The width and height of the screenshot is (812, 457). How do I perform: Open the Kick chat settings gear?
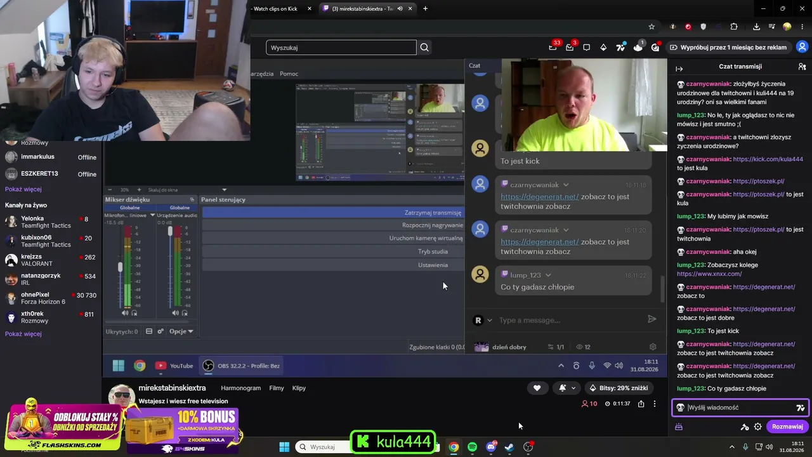653,347
